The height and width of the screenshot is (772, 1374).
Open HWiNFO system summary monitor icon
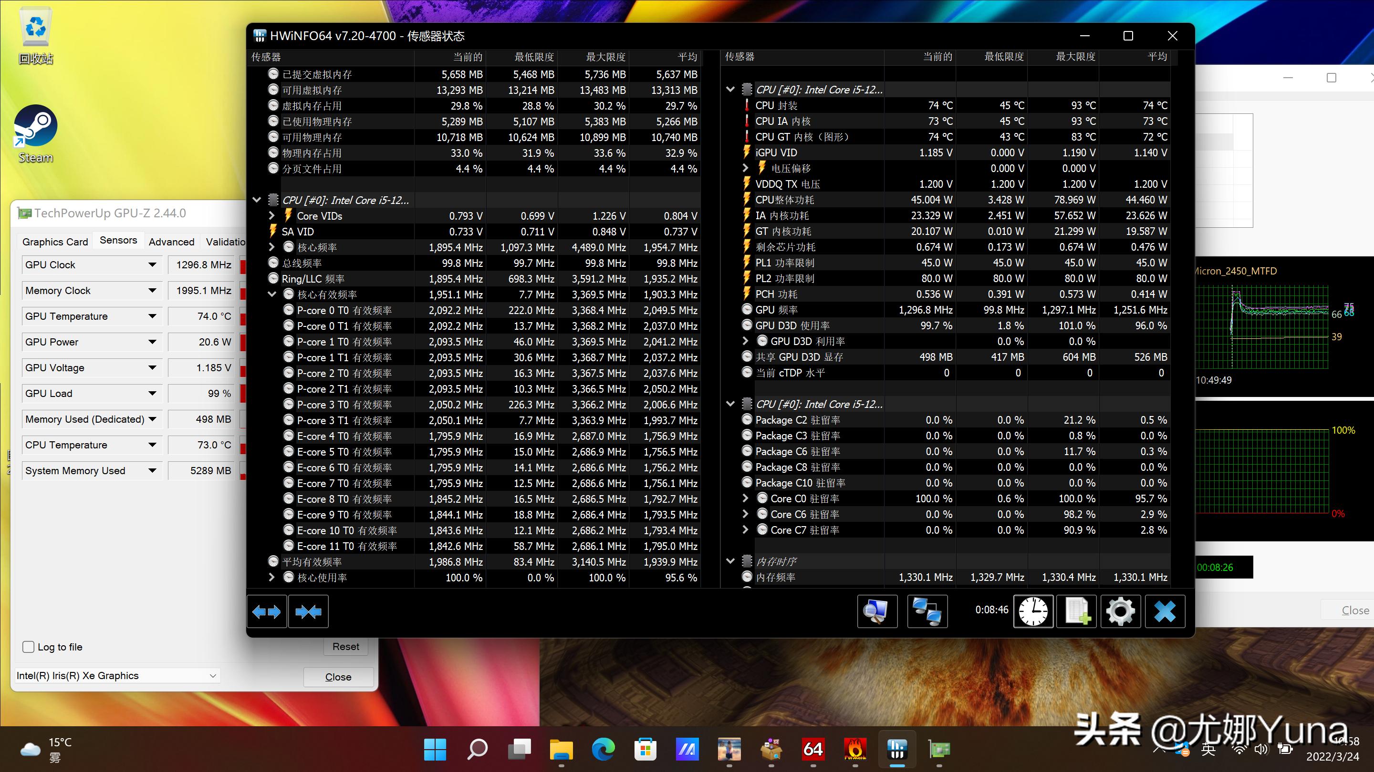pos(877,611)
